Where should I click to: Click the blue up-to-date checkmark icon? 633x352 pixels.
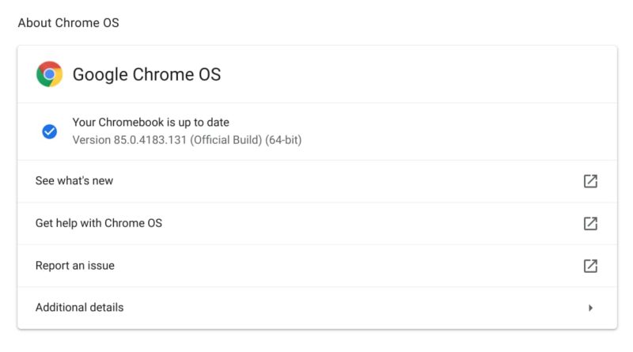tap(49, 131)
